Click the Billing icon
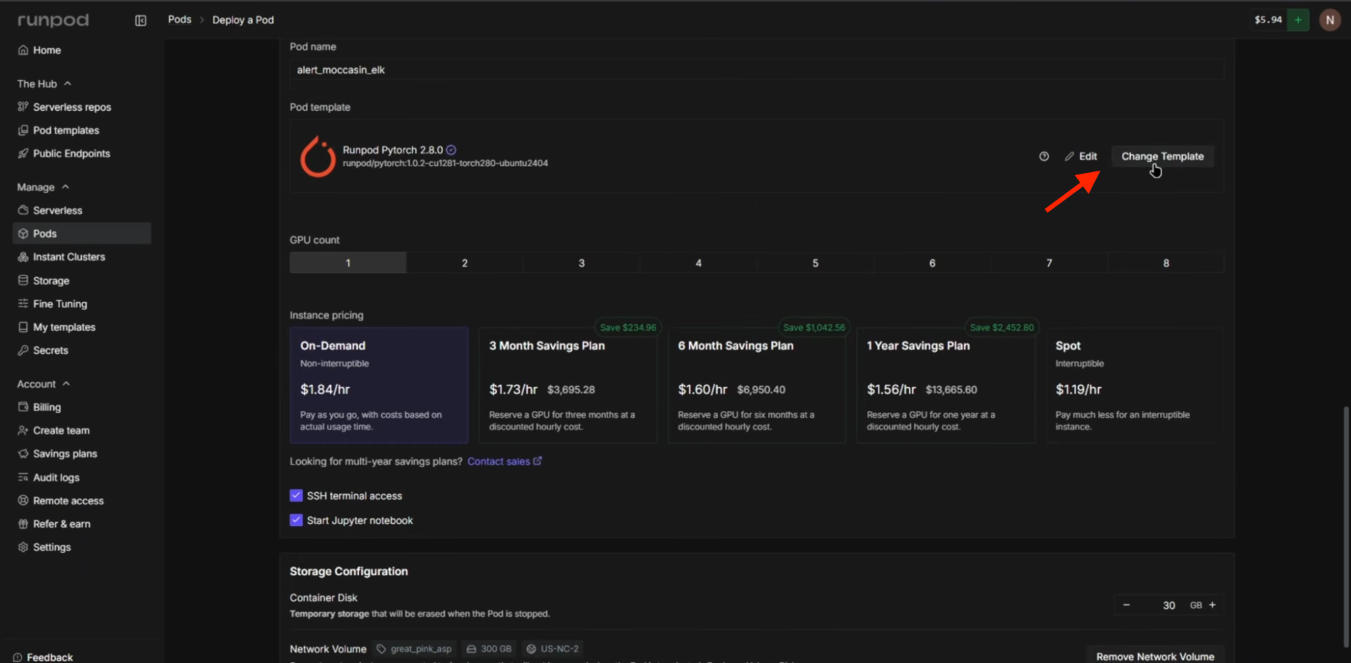Screen dimensions: 1351x663 (23, 407)
